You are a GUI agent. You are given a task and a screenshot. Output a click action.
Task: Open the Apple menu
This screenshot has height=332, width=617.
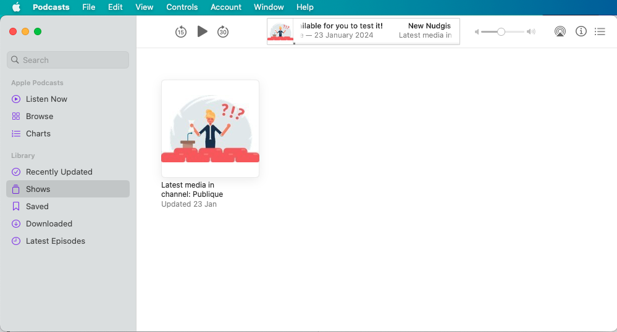16,7
